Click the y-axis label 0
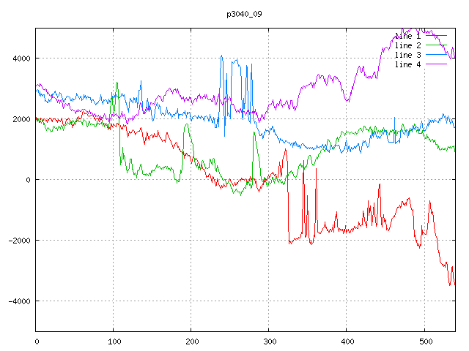The height and width of the screenshot is (351, 469). click(28, 180)
